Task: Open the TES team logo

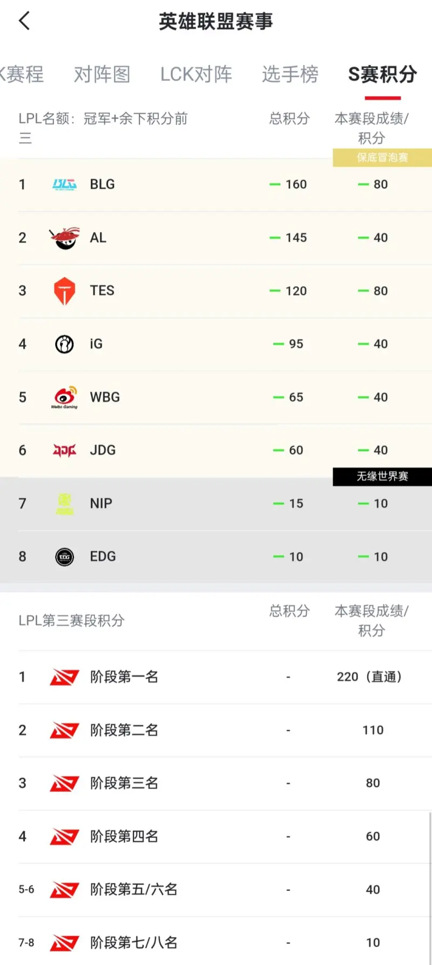Action: pyautogui.click(x=64, y=290)
